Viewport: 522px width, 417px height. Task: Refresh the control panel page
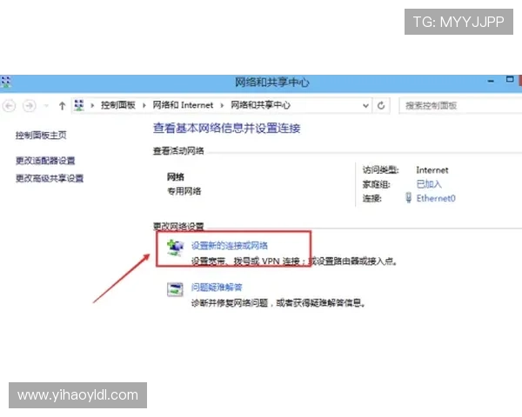381,106
